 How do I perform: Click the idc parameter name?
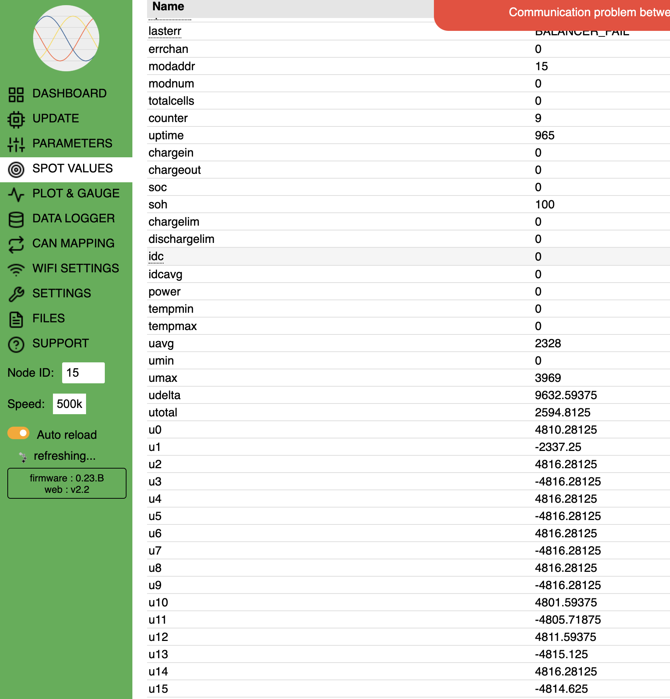click(x=156, y=257)
